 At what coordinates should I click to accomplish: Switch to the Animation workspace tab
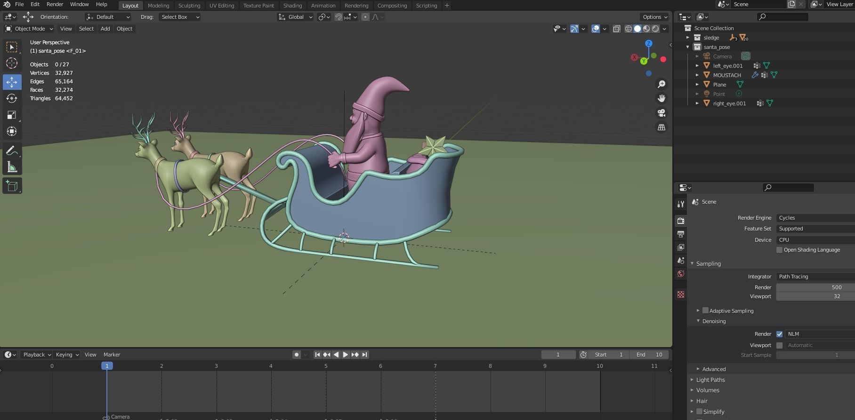tap(323, 6)
